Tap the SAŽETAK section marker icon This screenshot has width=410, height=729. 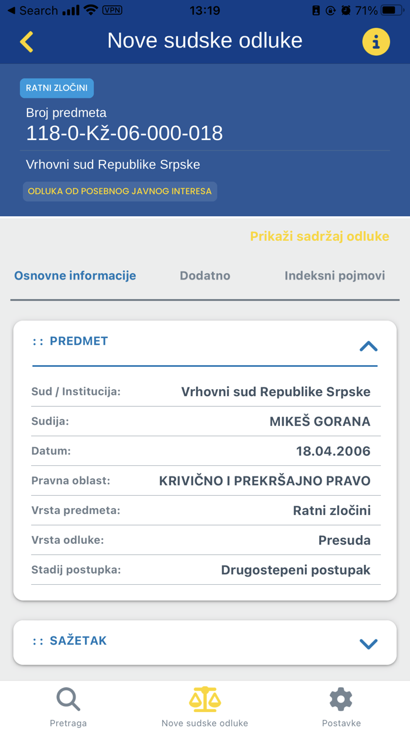coord(36,641)
